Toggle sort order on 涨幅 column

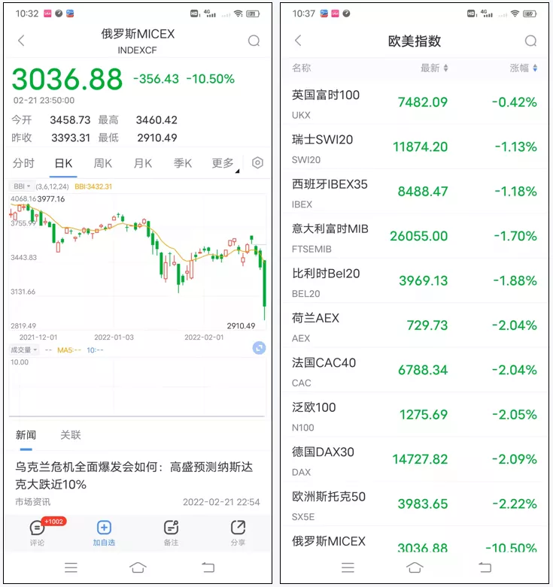[524, 68]
